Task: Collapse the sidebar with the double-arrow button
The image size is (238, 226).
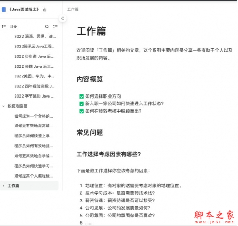Action: (63, 19)
